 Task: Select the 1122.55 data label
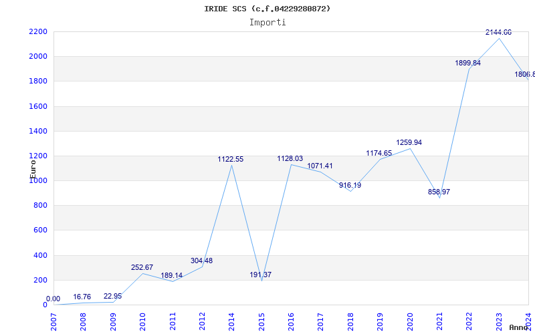[x=231, y=159]
